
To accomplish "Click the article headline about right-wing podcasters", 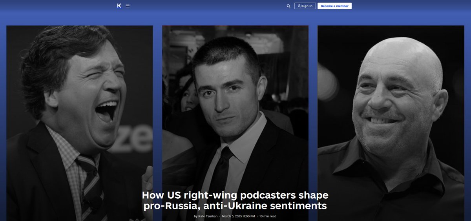I will pos(235,200).
